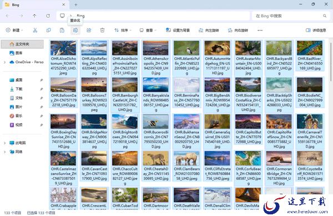Set selected image as desktop background
This screenshot has width=333, height=216.
178,30
